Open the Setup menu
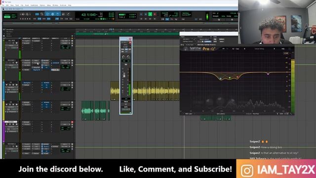 click(48, 5)
